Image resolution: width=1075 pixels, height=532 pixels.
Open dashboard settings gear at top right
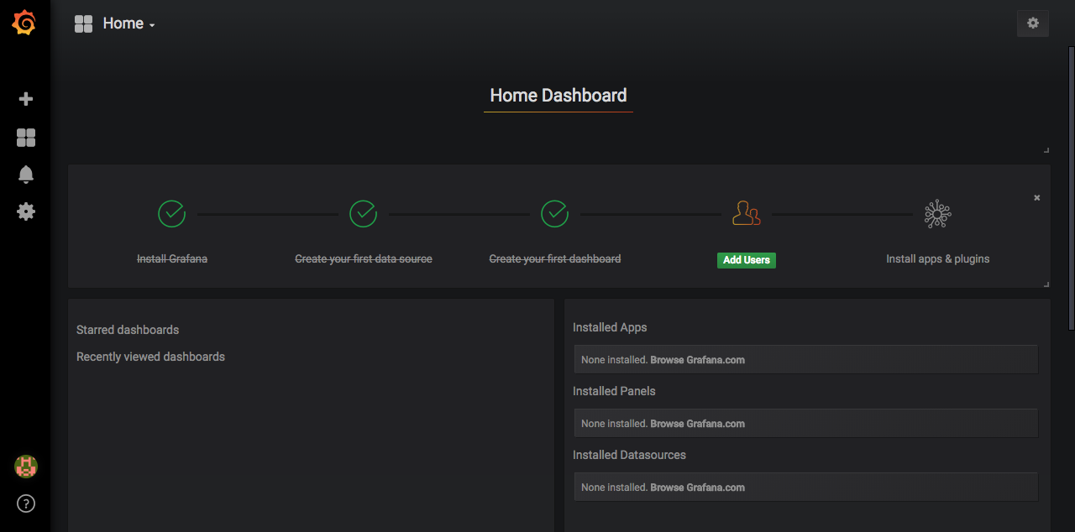1033,23
